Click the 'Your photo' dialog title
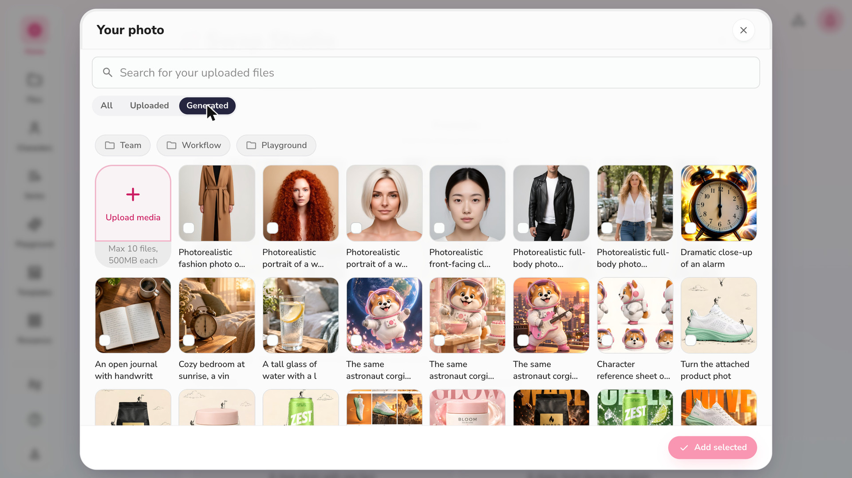The height and width of the screenshot is (478, 852). [130, 30]
